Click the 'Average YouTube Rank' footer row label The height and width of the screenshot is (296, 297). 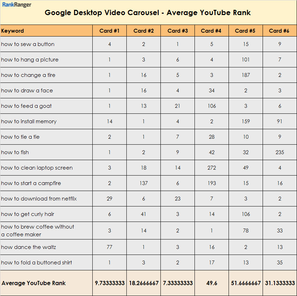[34, 283]
